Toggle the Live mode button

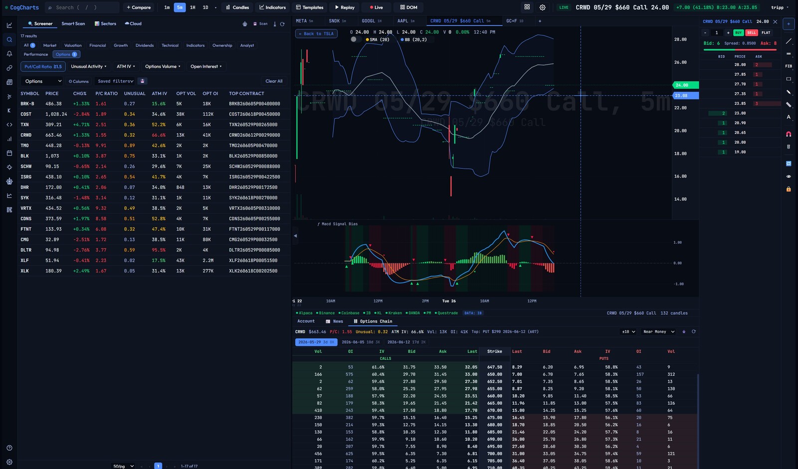tap(377, 7)
